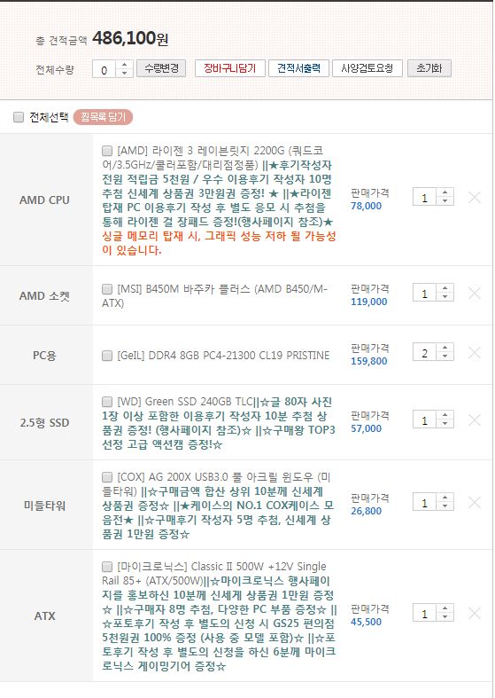Lower the Micronics power supply quantity
This screenshot has width=495, height=698.
(445, 618)
